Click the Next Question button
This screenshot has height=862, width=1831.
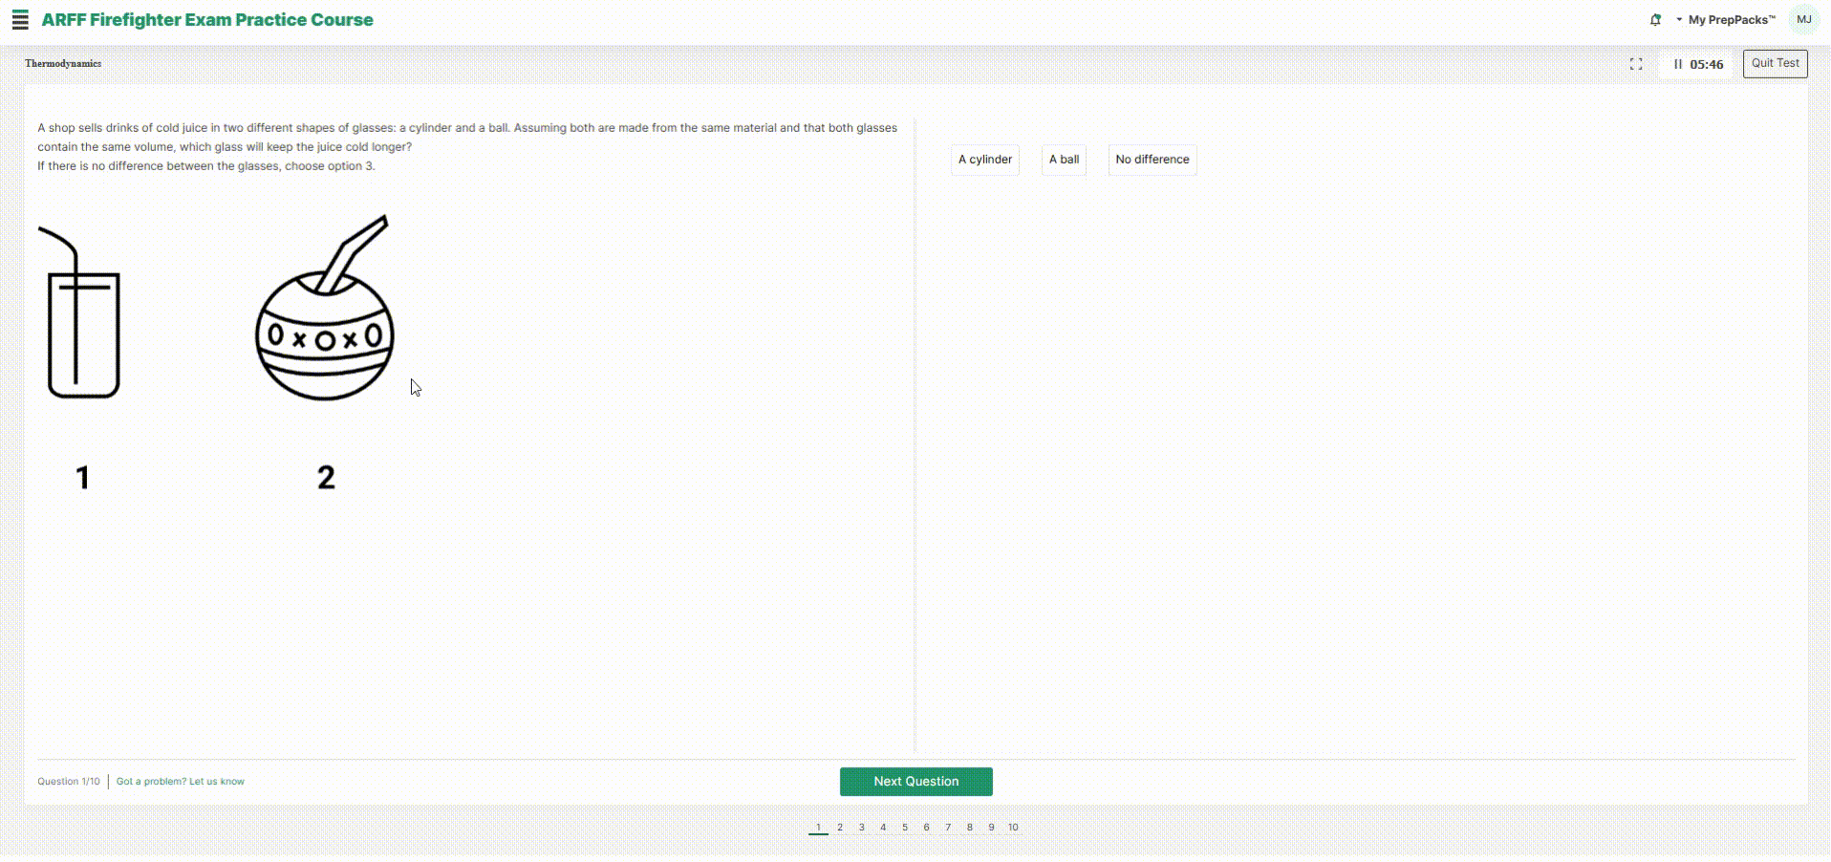pyautogui.click(x=915, y=782)
